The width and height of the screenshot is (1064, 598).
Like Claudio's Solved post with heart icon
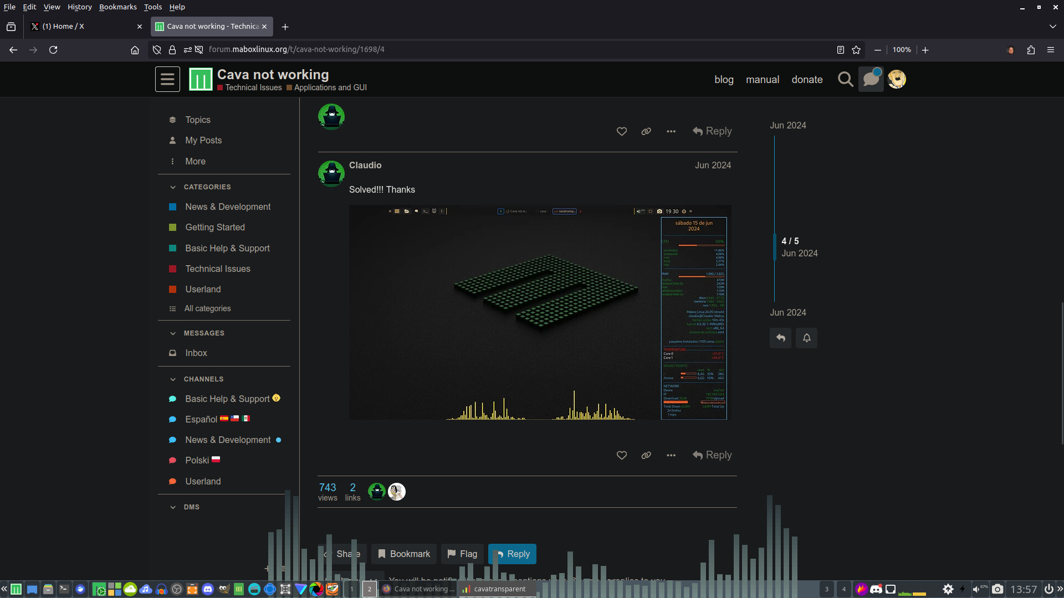point(622,455)
